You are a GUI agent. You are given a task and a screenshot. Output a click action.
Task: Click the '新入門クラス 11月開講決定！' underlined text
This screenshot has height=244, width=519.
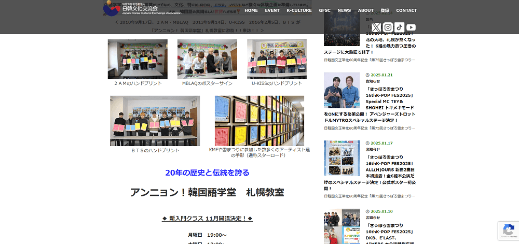207,219
